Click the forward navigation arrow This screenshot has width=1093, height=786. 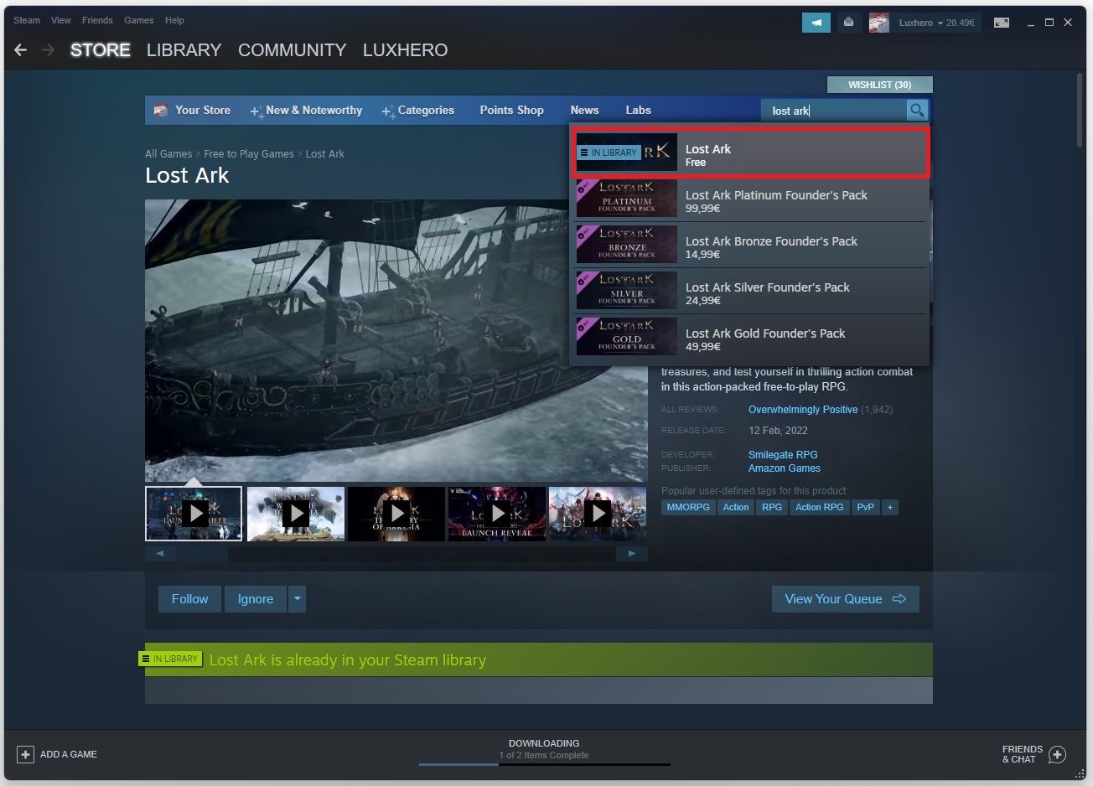coord(48,50)
